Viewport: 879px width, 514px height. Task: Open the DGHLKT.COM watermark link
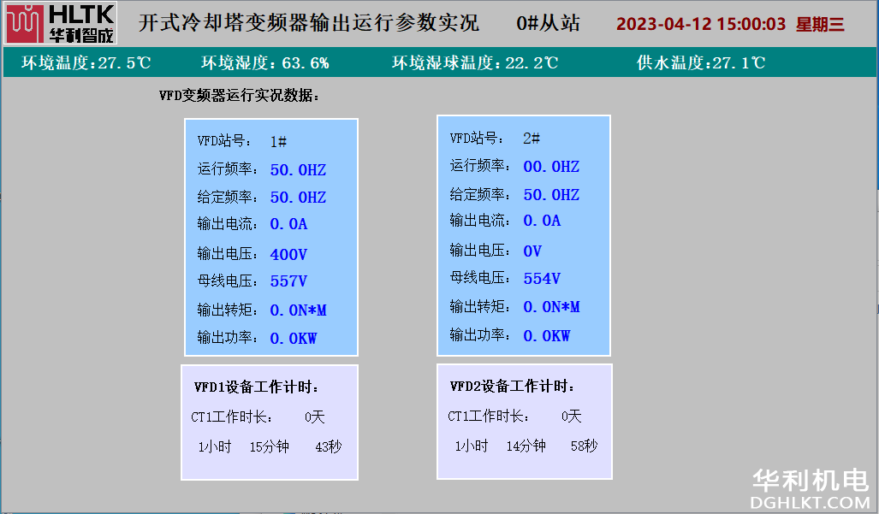tap(810, 502)
